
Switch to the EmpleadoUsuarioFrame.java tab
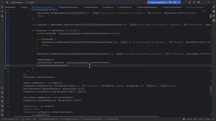tap(44, 7)
